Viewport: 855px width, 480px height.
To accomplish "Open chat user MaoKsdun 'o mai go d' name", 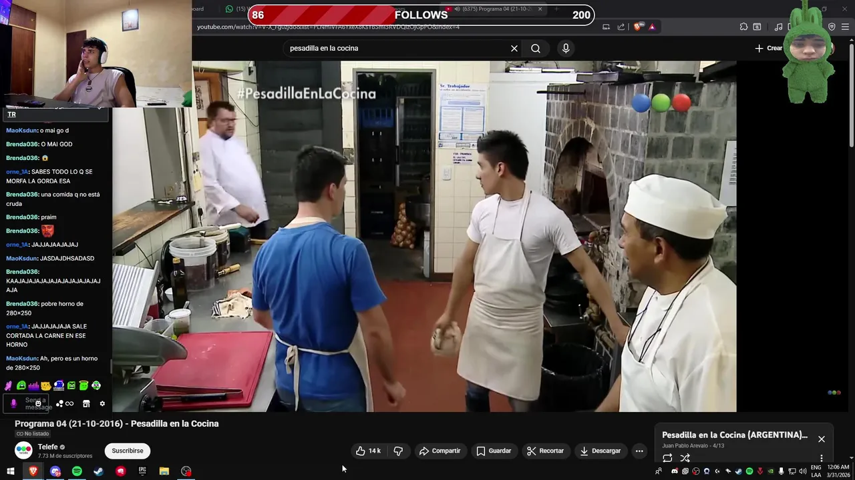I will 21,131.
